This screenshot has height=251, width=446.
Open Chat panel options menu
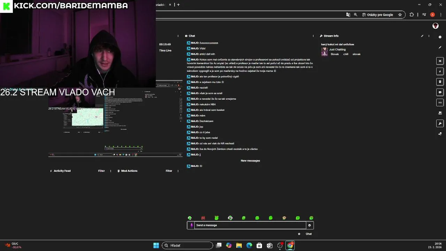pos(313,36)
